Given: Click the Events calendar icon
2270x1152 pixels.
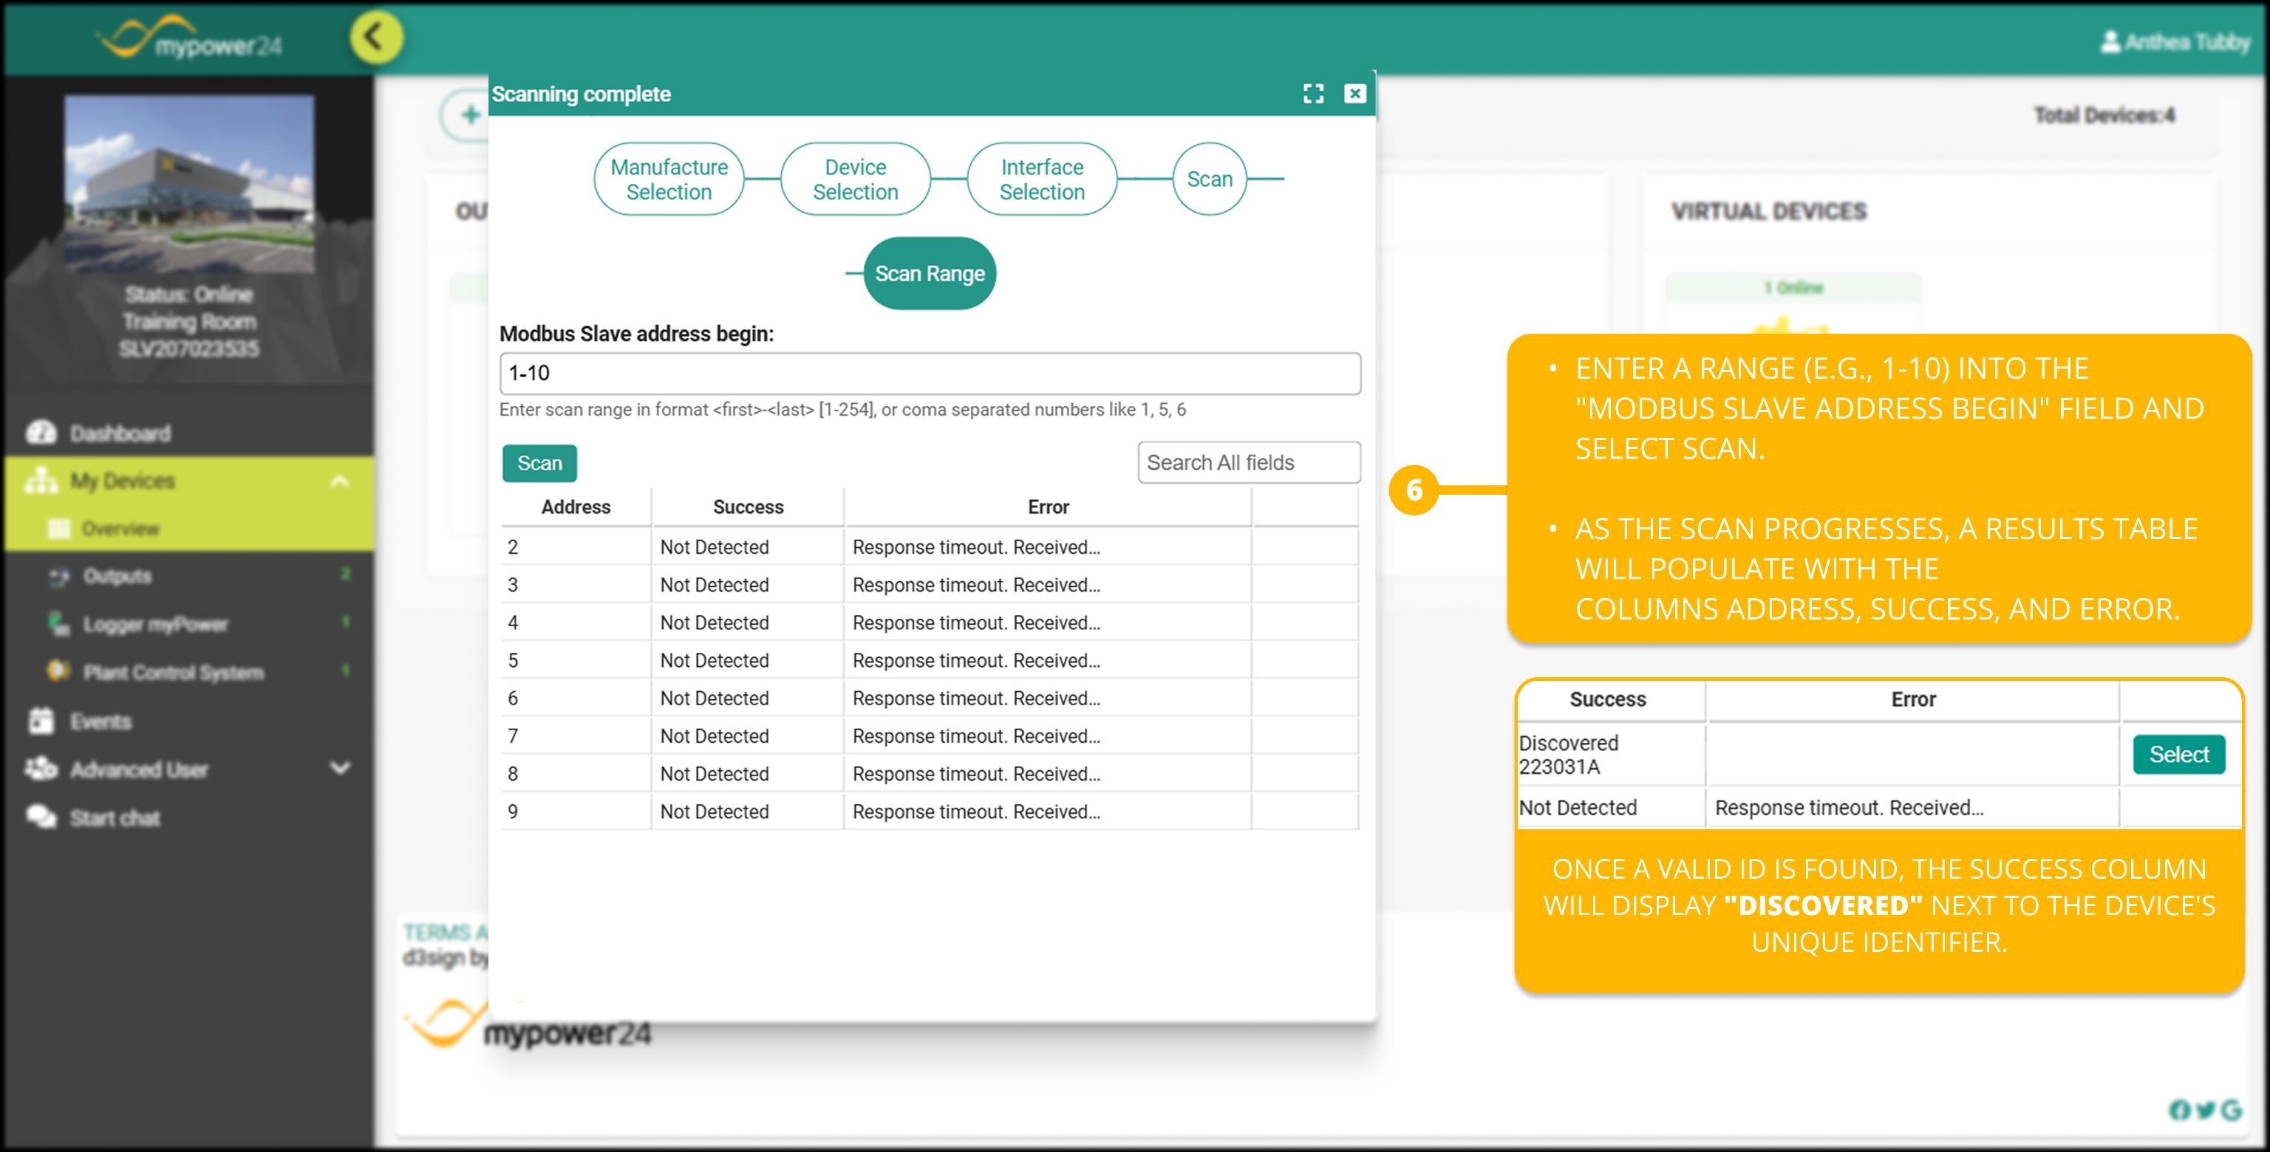Looking at the screenshot, I should coord(41,721).
